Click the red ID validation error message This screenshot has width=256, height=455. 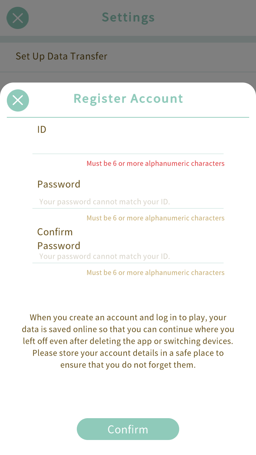[155, 163]
